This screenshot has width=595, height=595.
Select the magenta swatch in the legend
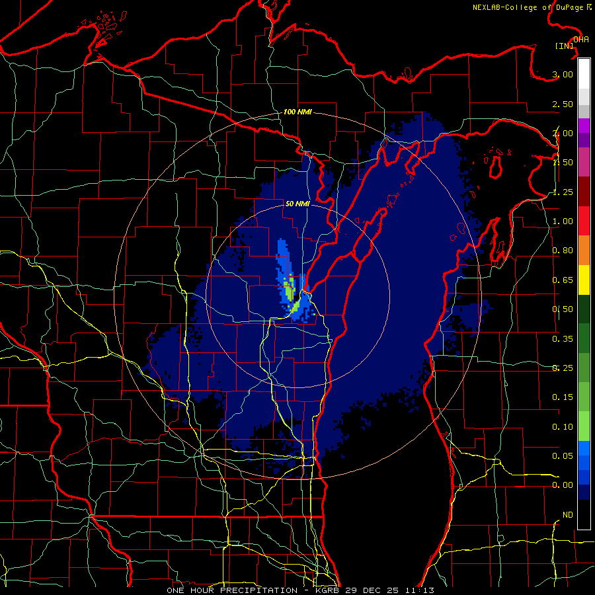point(584,126)
